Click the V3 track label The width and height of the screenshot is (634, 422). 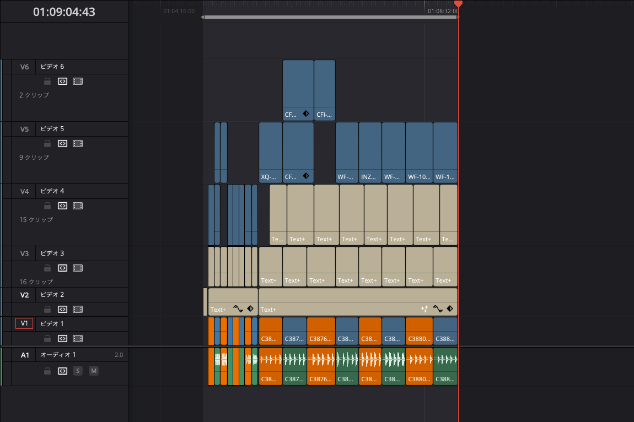click(x=24, y=253)
